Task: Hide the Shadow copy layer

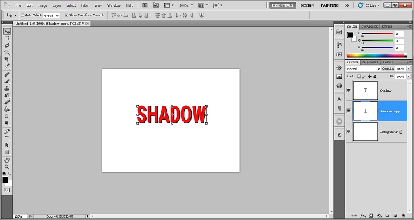Action: tap(349, 111)
